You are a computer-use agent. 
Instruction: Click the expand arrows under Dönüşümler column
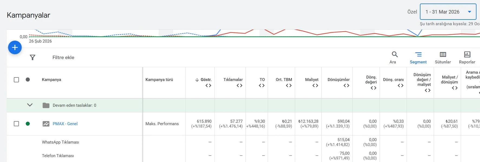pyautogui.click(x=346, y=86)
